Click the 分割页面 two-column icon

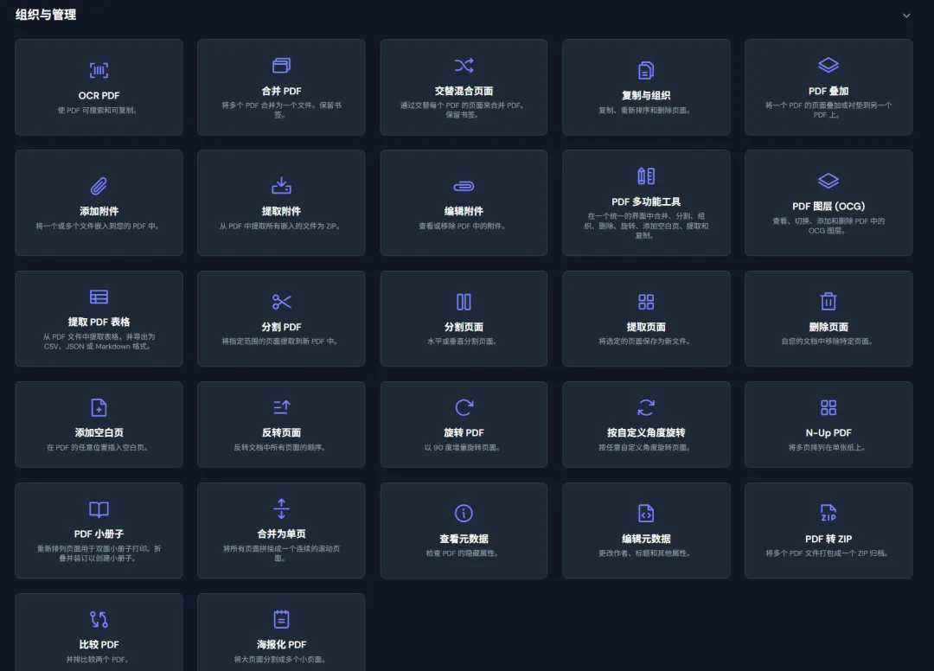tap(464, 302)
